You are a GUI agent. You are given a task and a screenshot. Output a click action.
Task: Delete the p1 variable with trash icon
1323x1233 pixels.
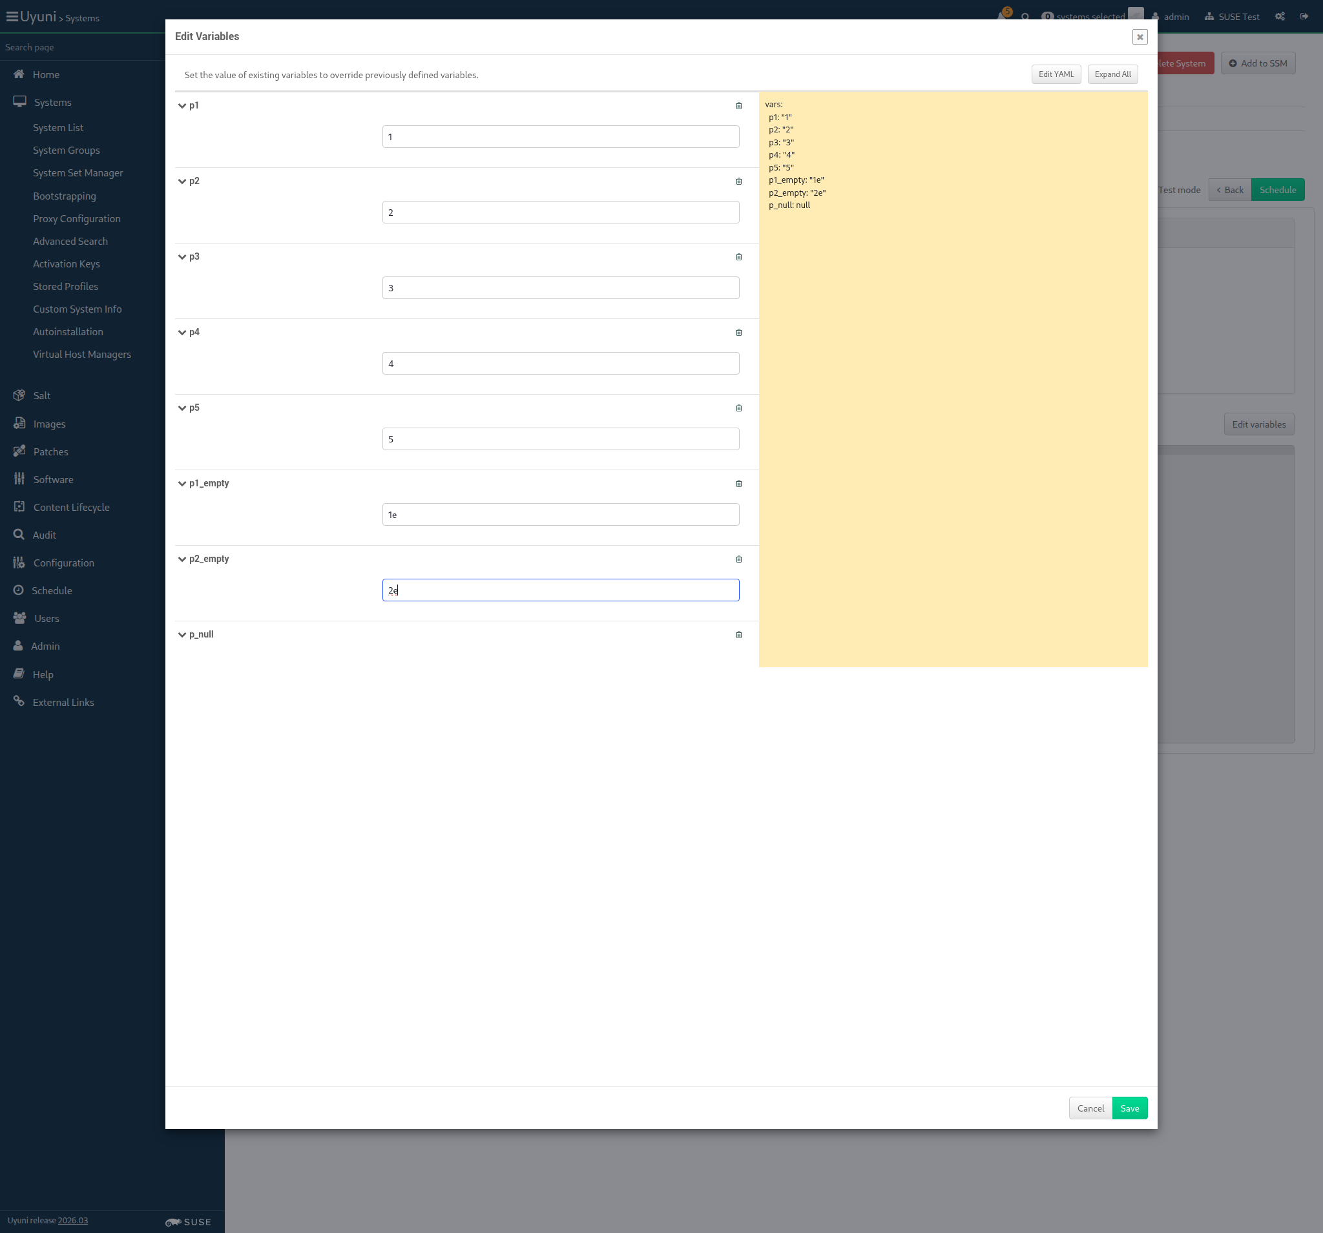(x=739, y=106)
